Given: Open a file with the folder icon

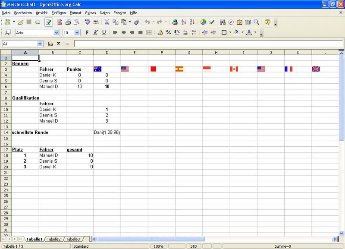Looking at the screenshot, I should pyautogui.click(x=20, y=22).
